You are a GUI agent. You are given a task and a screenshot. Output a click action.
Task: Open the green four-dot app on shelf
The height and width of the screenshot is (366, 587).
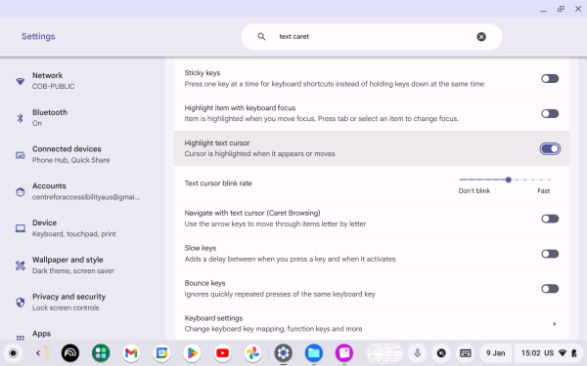coord(101,353)
